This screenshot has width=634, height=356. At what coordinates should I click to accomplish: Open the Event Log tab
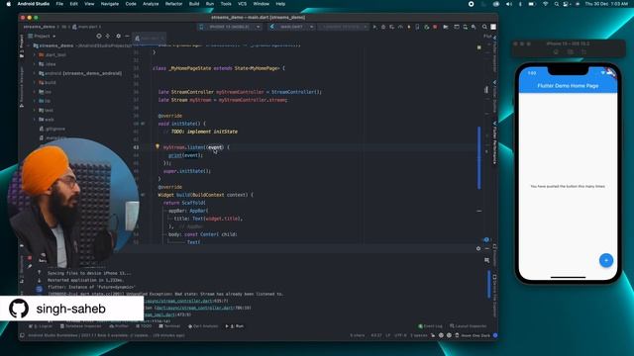tap(430, 326)
